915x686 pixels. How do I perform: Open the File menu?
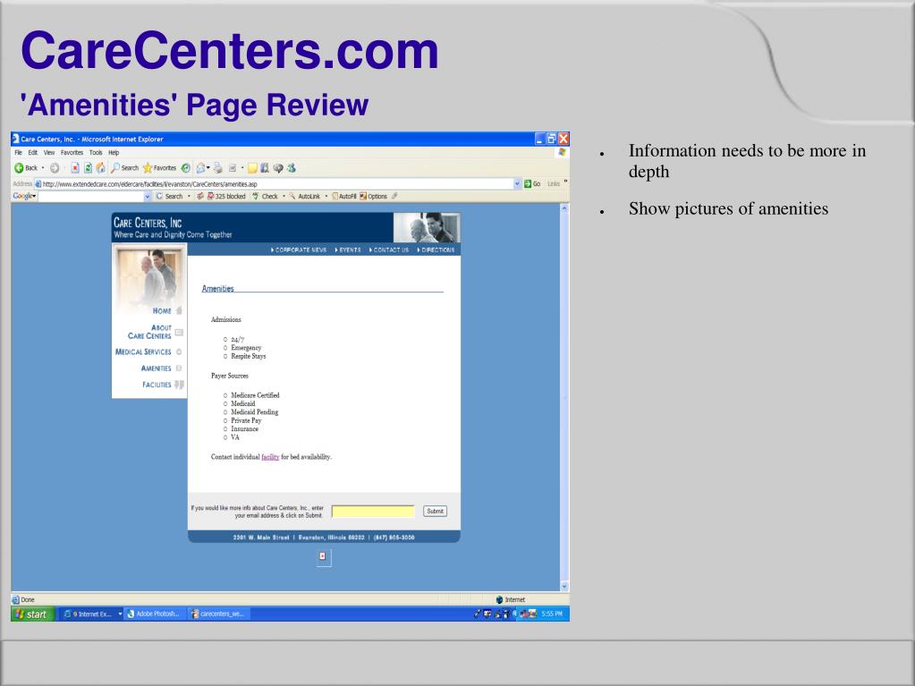pyautogui.click(x=18, y=153)
